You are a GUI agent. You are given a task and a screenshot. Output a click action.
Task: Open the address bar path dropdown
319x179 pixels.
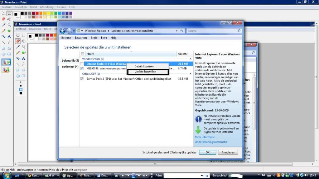point(176,31)
